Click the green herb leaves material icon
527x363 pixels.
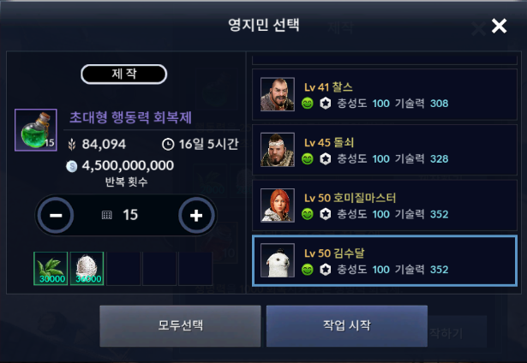click(x=51, y=268)
